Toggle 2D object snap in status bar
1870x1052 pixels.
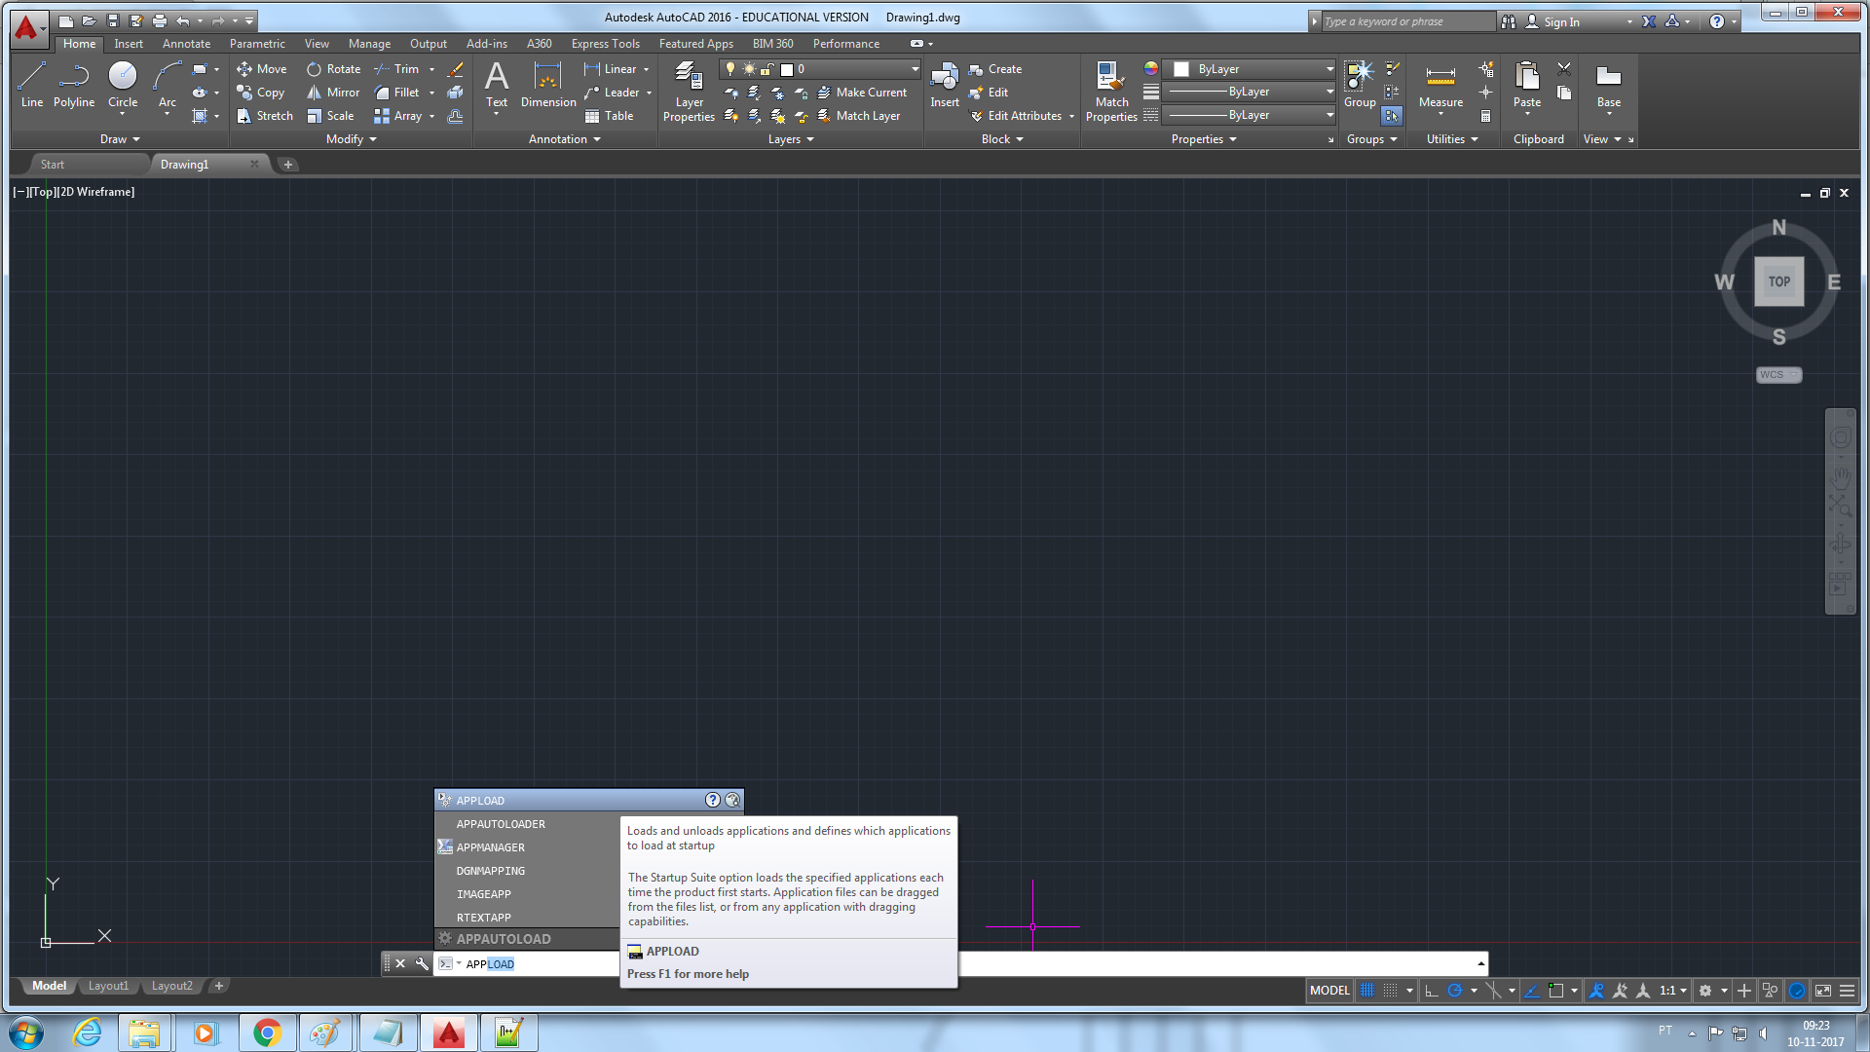[1556, 991]
